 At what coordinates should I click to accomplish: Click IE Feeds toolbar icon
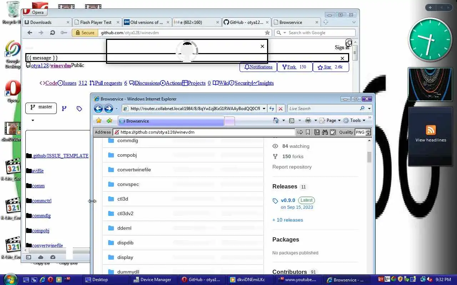(292, 120)
